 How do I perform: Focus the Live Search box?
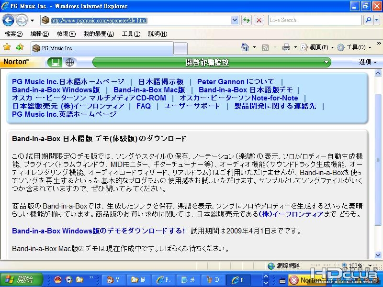[x=315, y=20]
